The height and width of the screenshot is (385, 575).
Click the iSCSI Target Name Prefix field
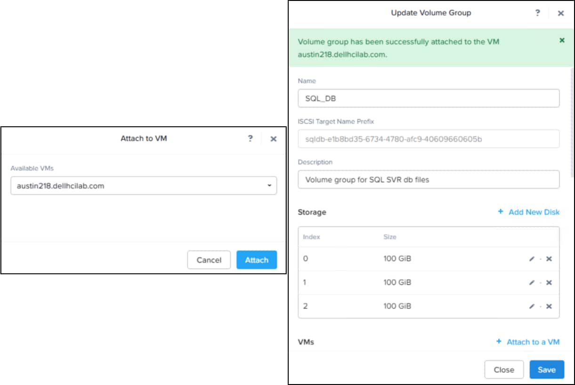coord(429,139)
